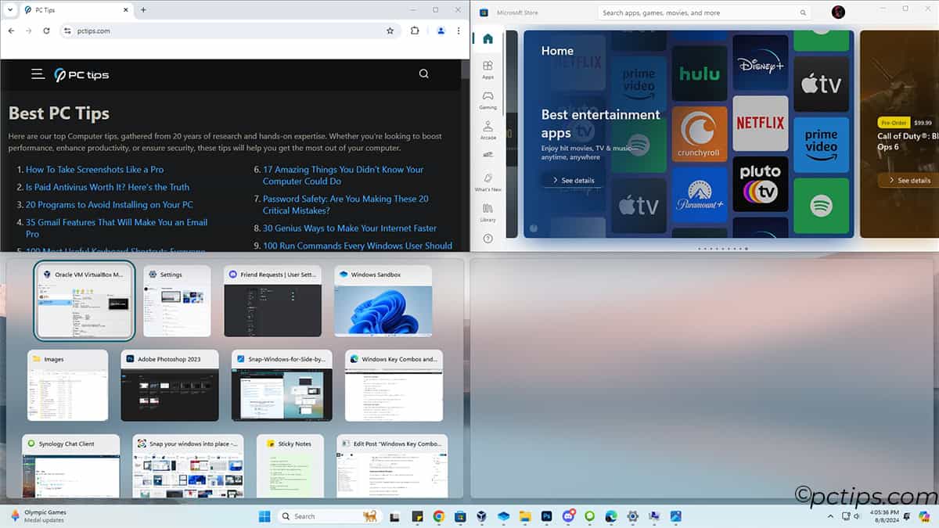Expand the Chrome tab search dropdown
The width and height of the screenshot is (939, 528).
pyautogui.click(x=10, y=9)
